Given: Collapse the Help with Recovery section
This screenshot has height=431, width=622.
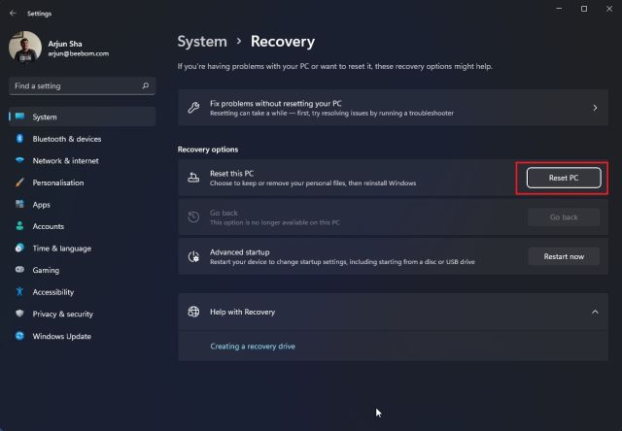Looking at the screenshot, I should click(595, 312).
